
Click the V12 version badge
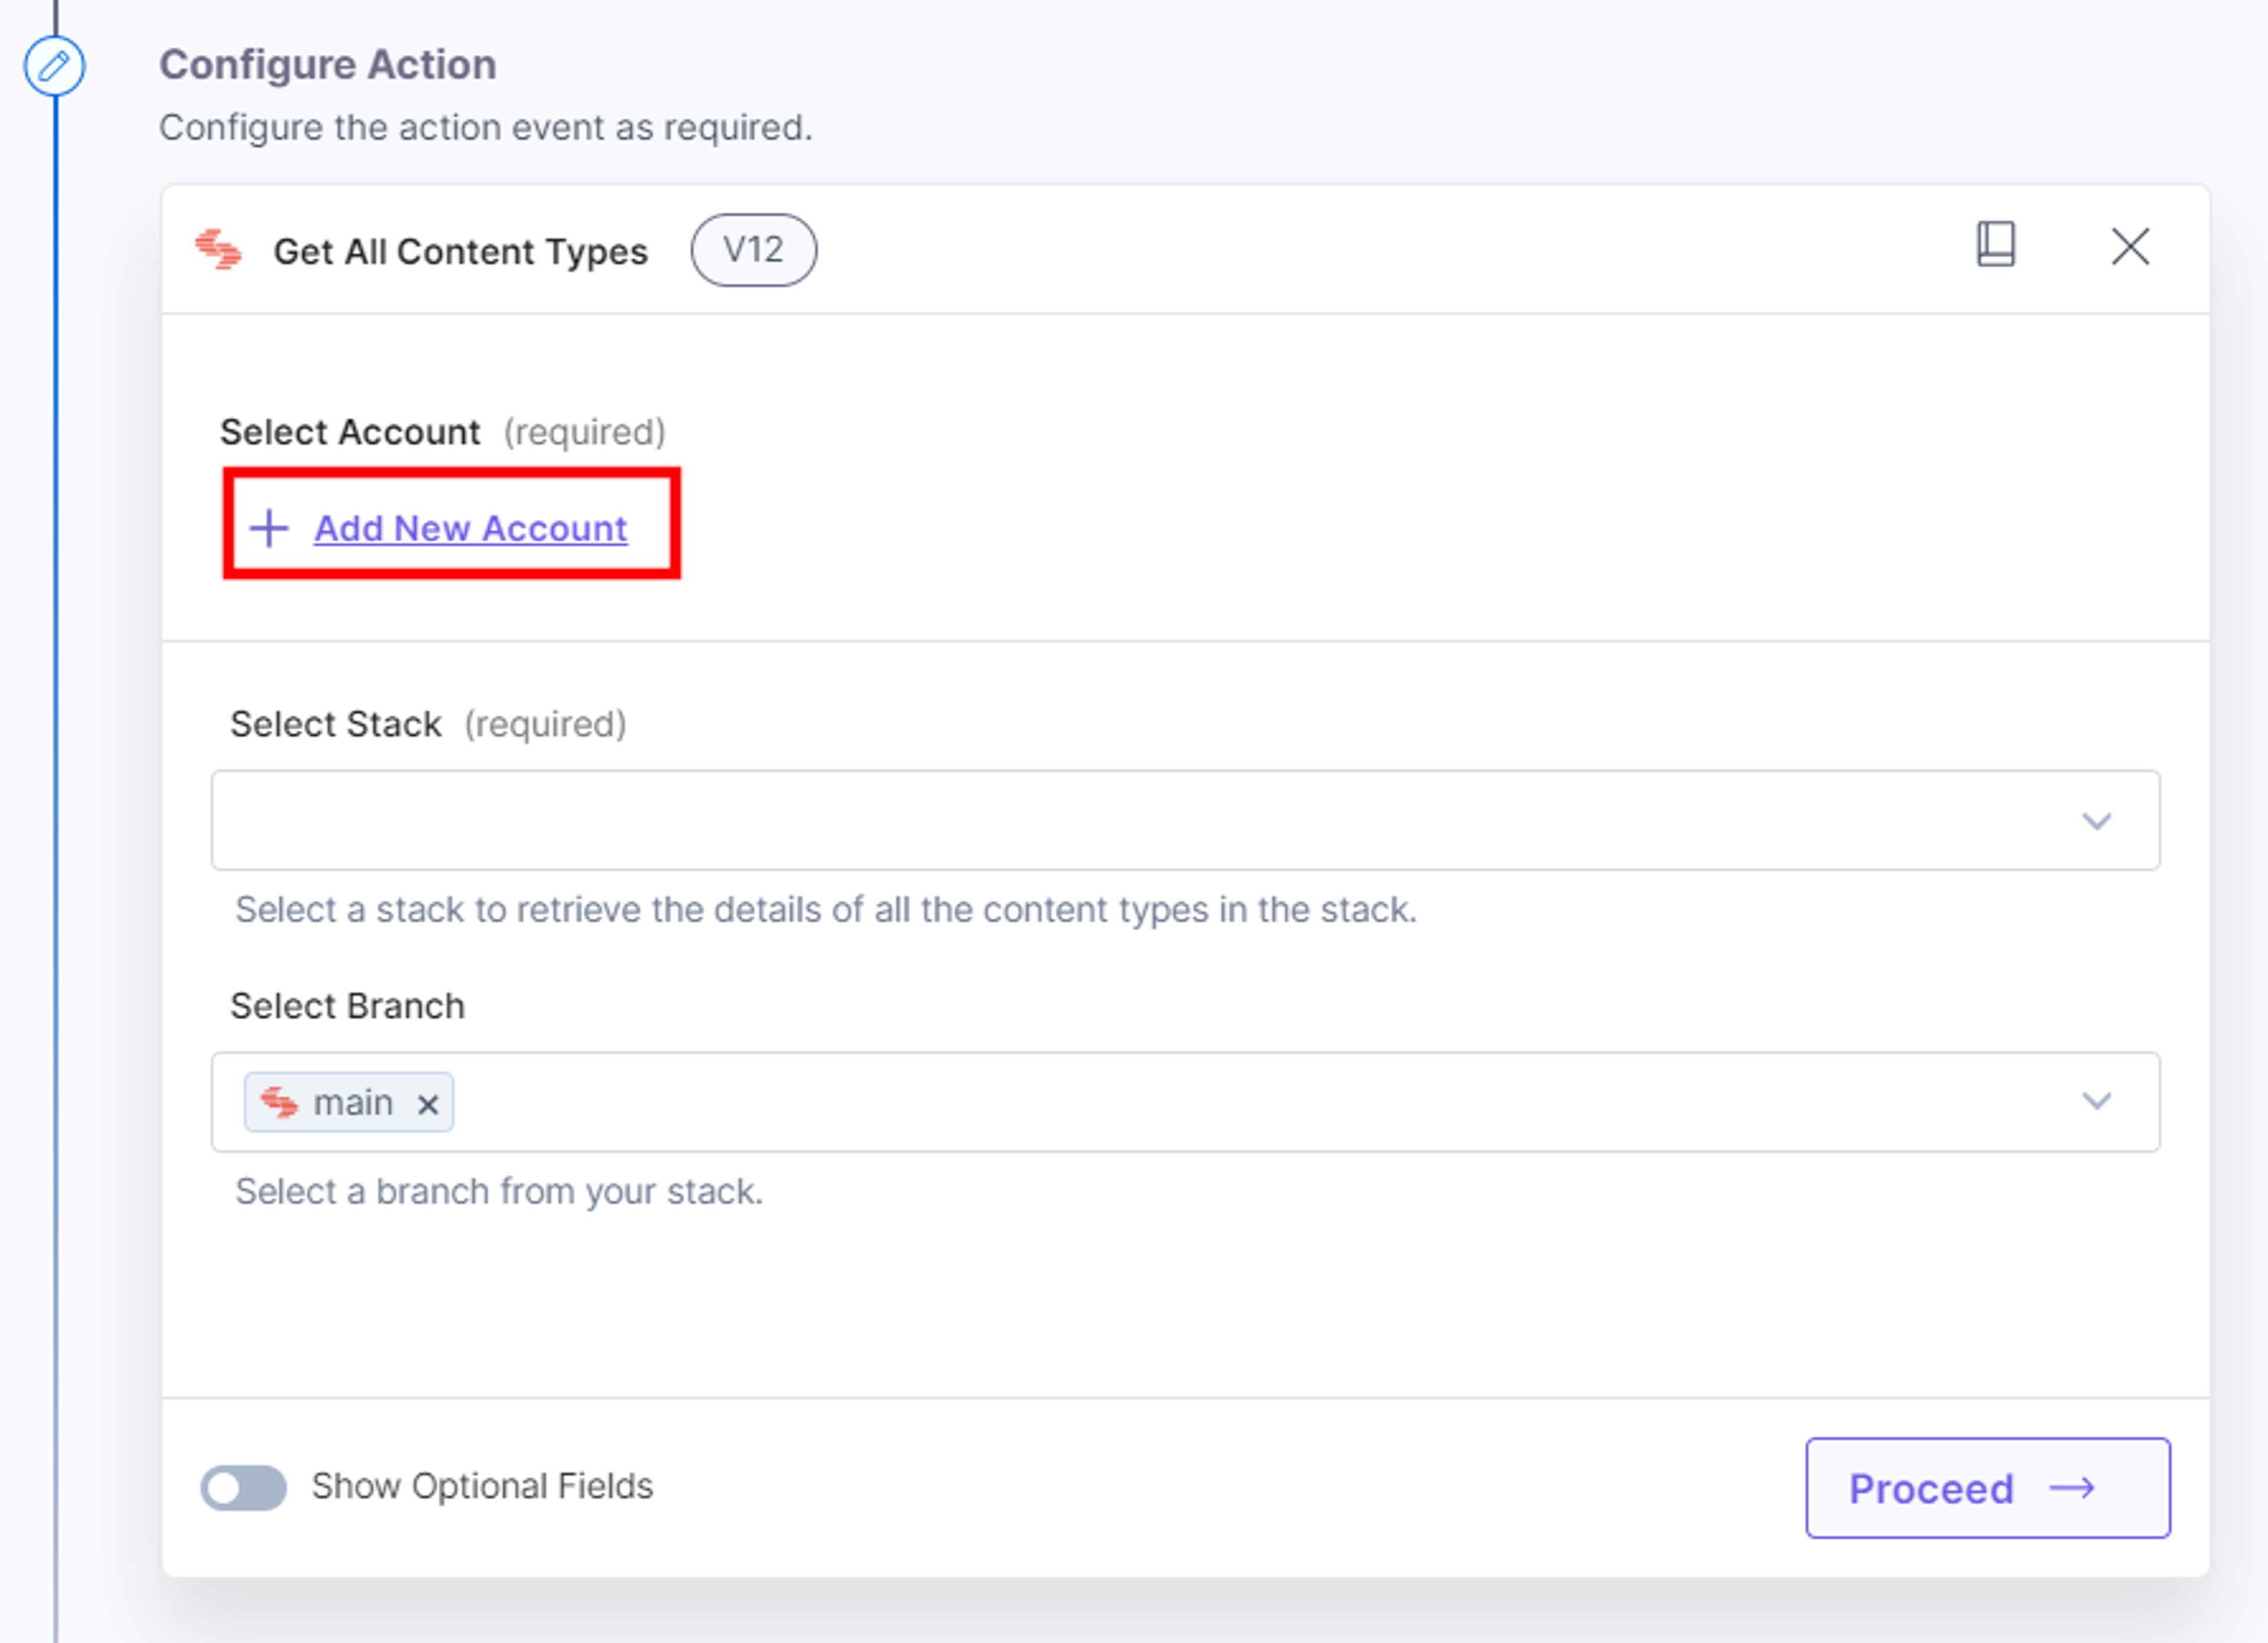pos(753,250)
